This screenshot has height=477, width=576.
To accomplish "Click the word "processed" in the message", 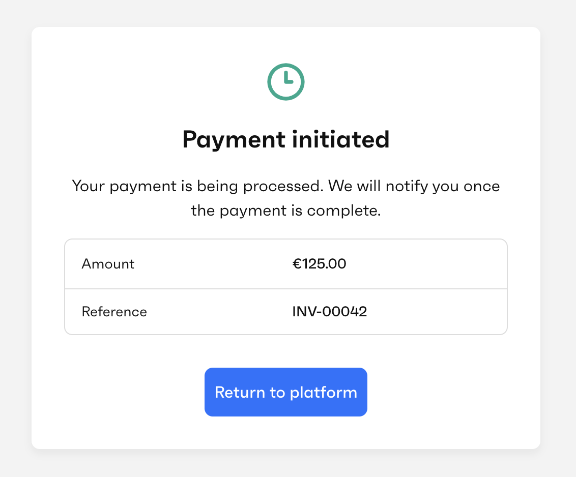I will (283, 187).
